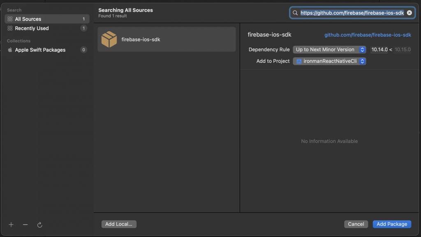Viewport: 421px width, 237px height.
Task: Open the Add to Project dropdown
Action: tap(329, 61)
